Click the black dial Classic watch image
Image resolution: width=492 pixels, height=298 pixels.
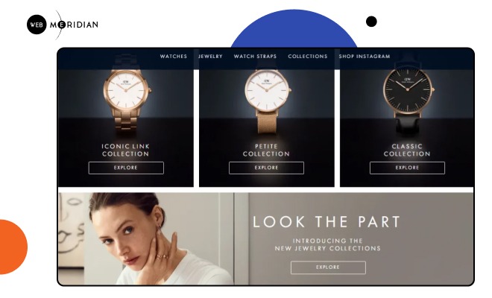[x=408, y=98]
